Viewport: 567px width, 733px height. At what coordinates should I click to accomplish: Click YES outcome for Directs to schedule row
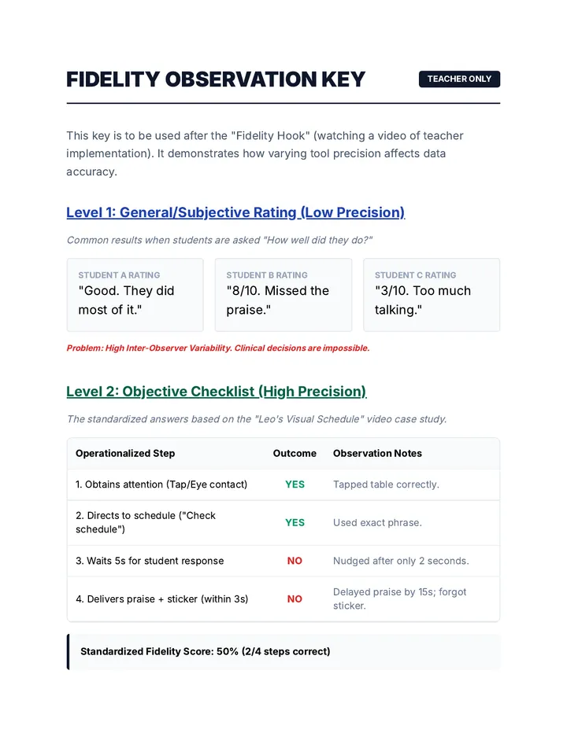pos(295,523)
